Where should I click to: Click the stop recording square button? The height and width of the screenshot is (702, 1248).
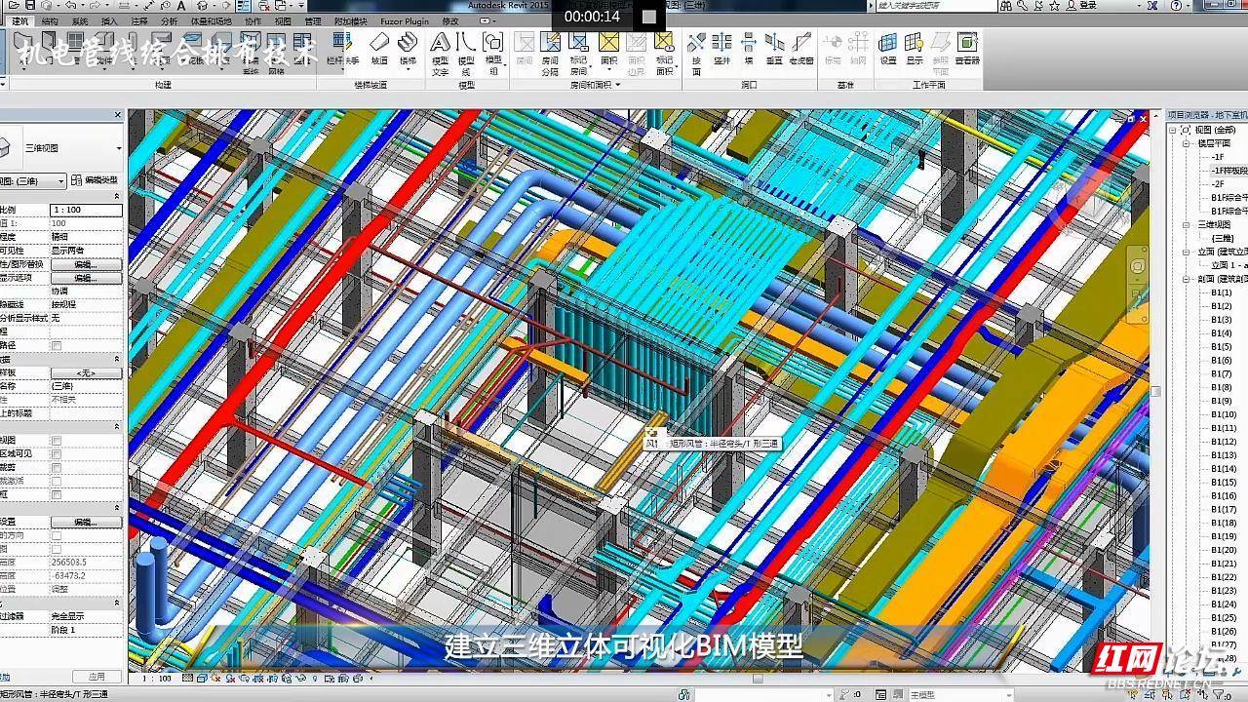click(649, 17)
